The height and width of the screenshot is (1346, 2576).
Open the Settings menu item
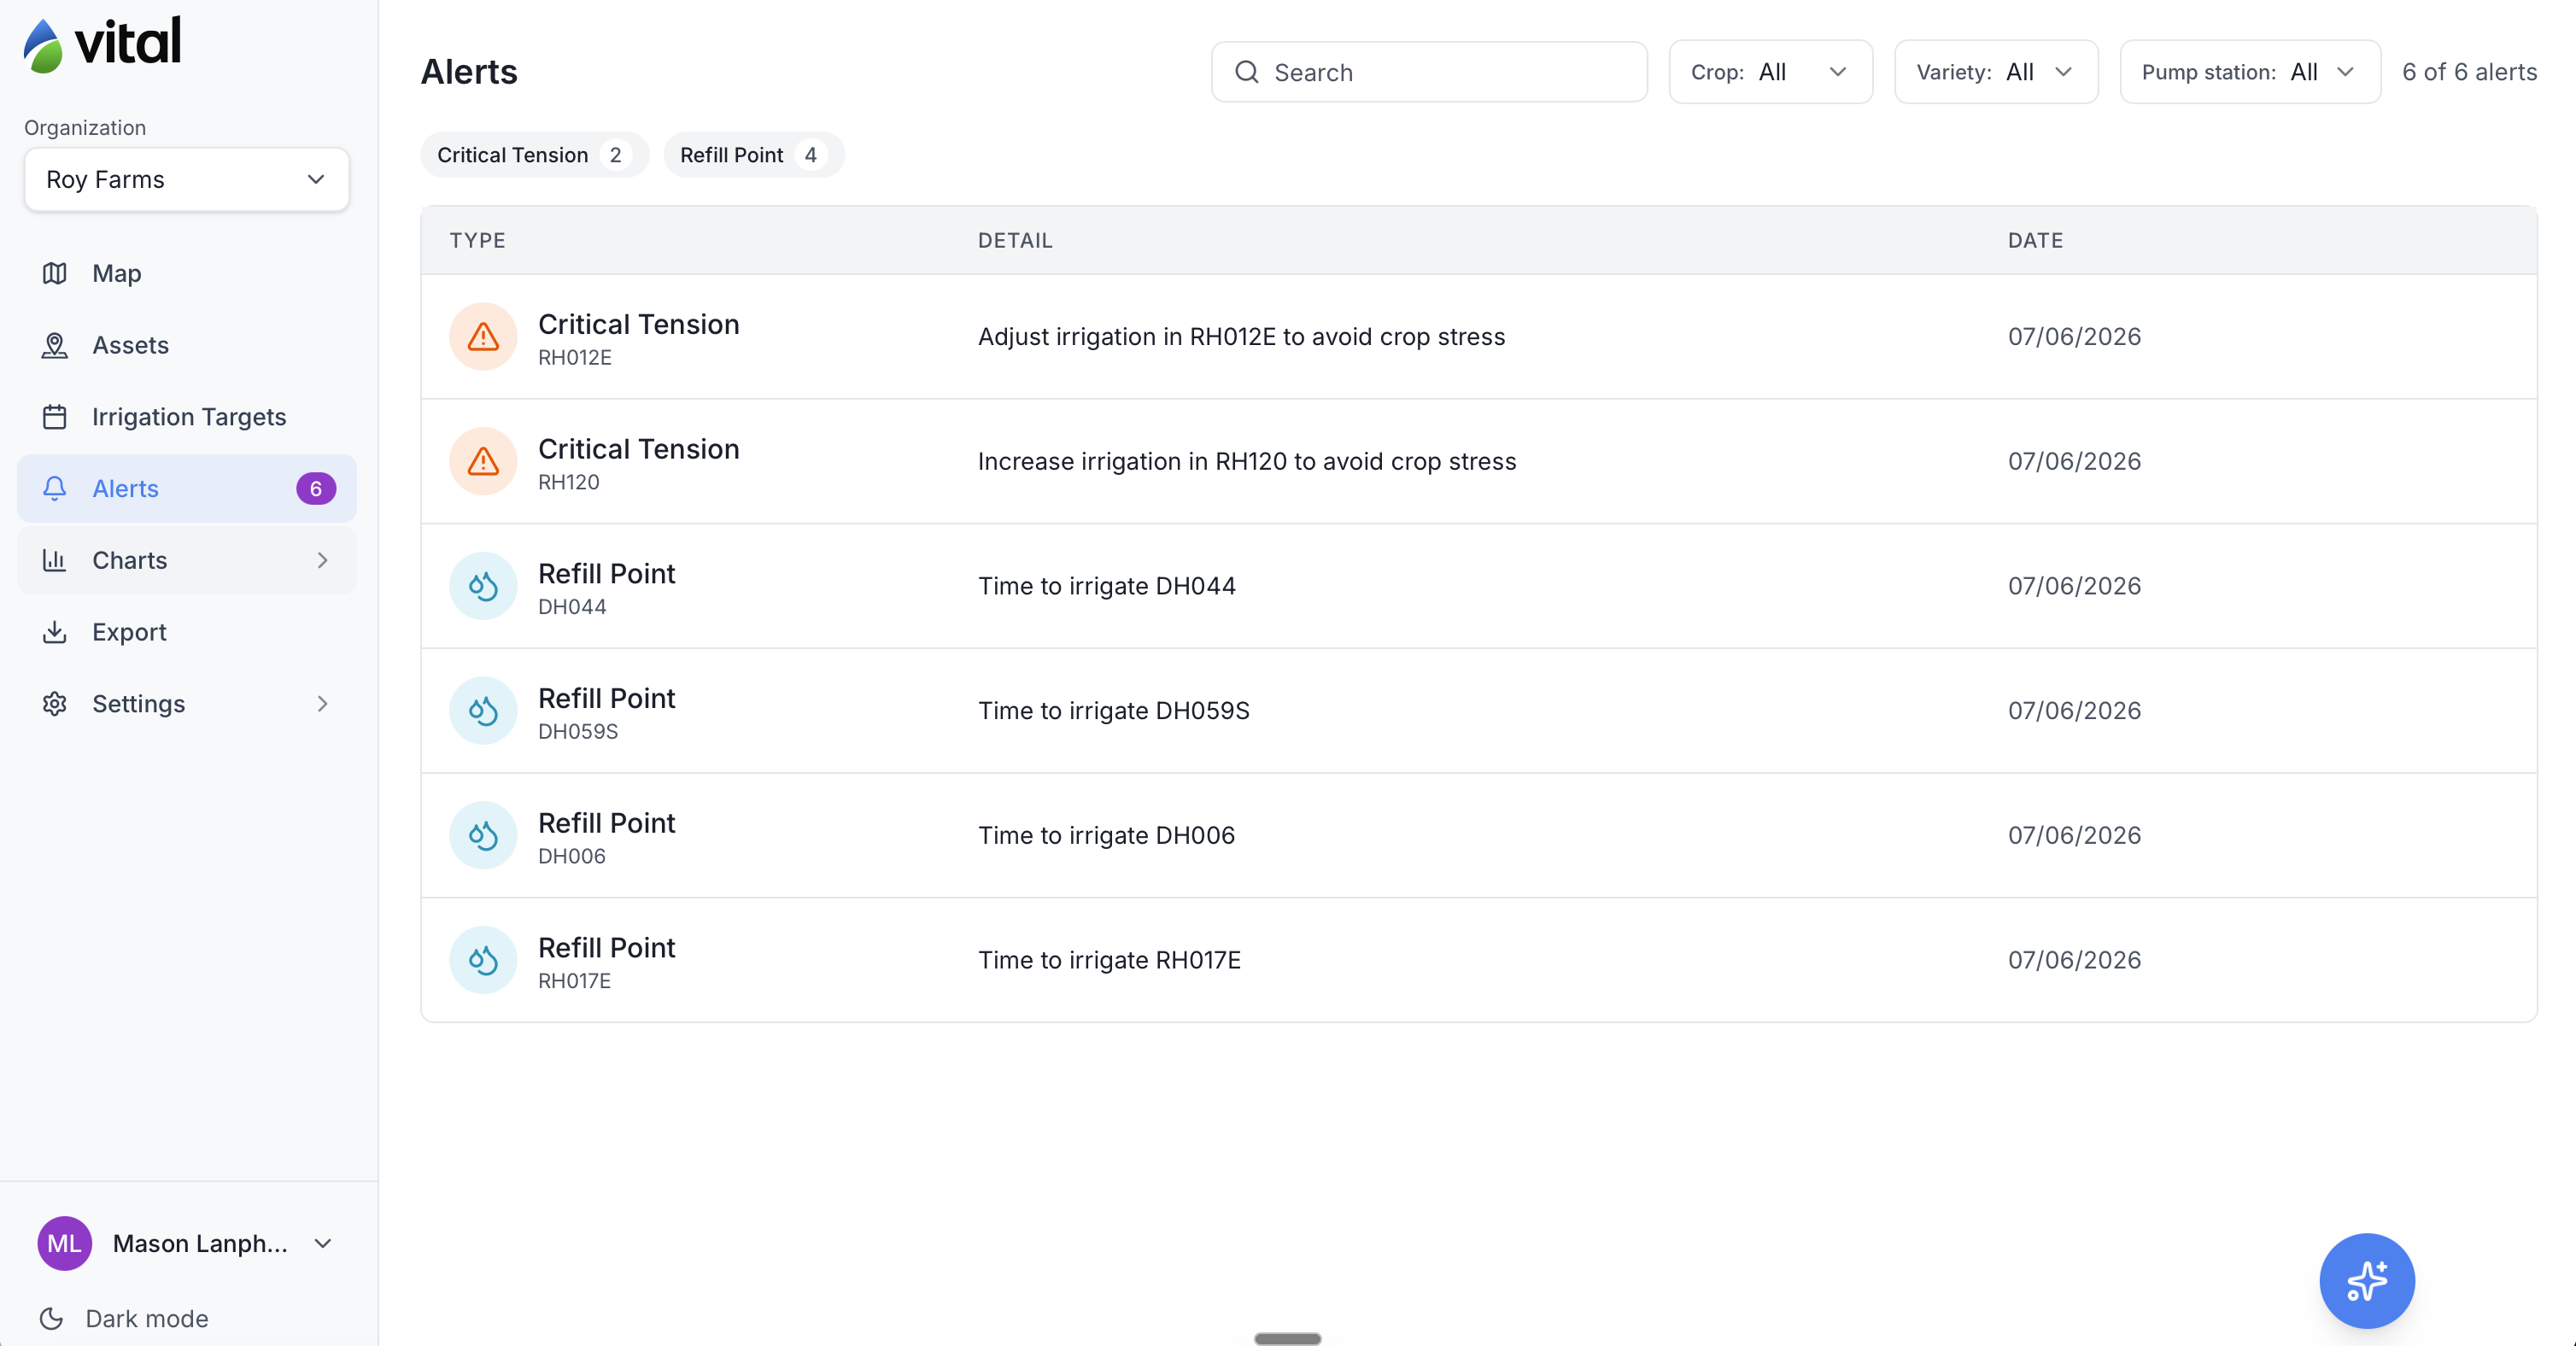point(187,704)
